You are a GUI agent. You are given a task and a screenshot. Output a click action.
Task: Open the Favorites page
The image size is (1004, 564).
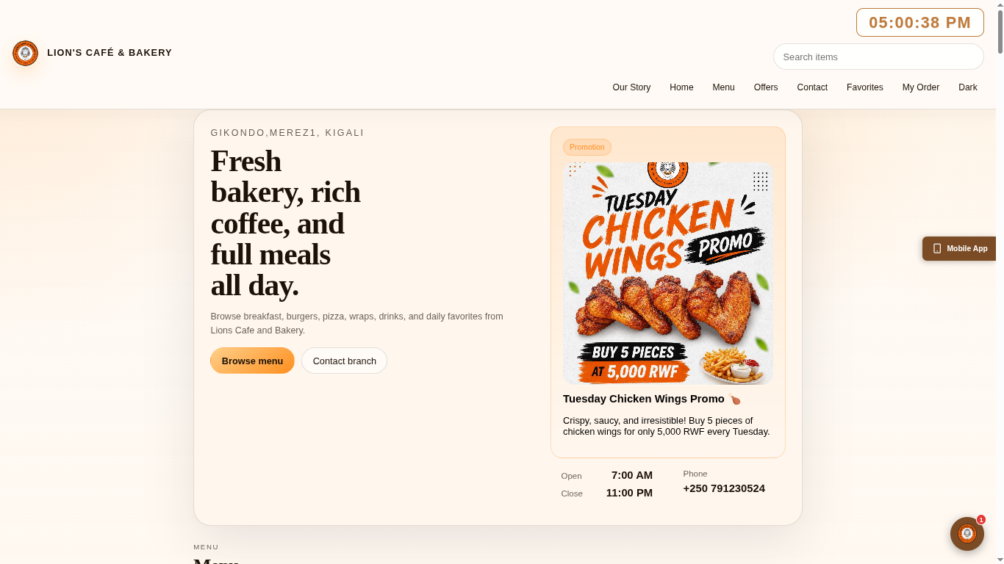point(865,87)
